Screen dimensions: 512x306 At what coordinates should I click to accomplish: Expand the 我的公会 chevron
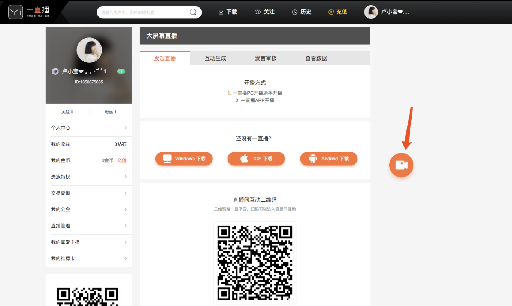(125, 209)
